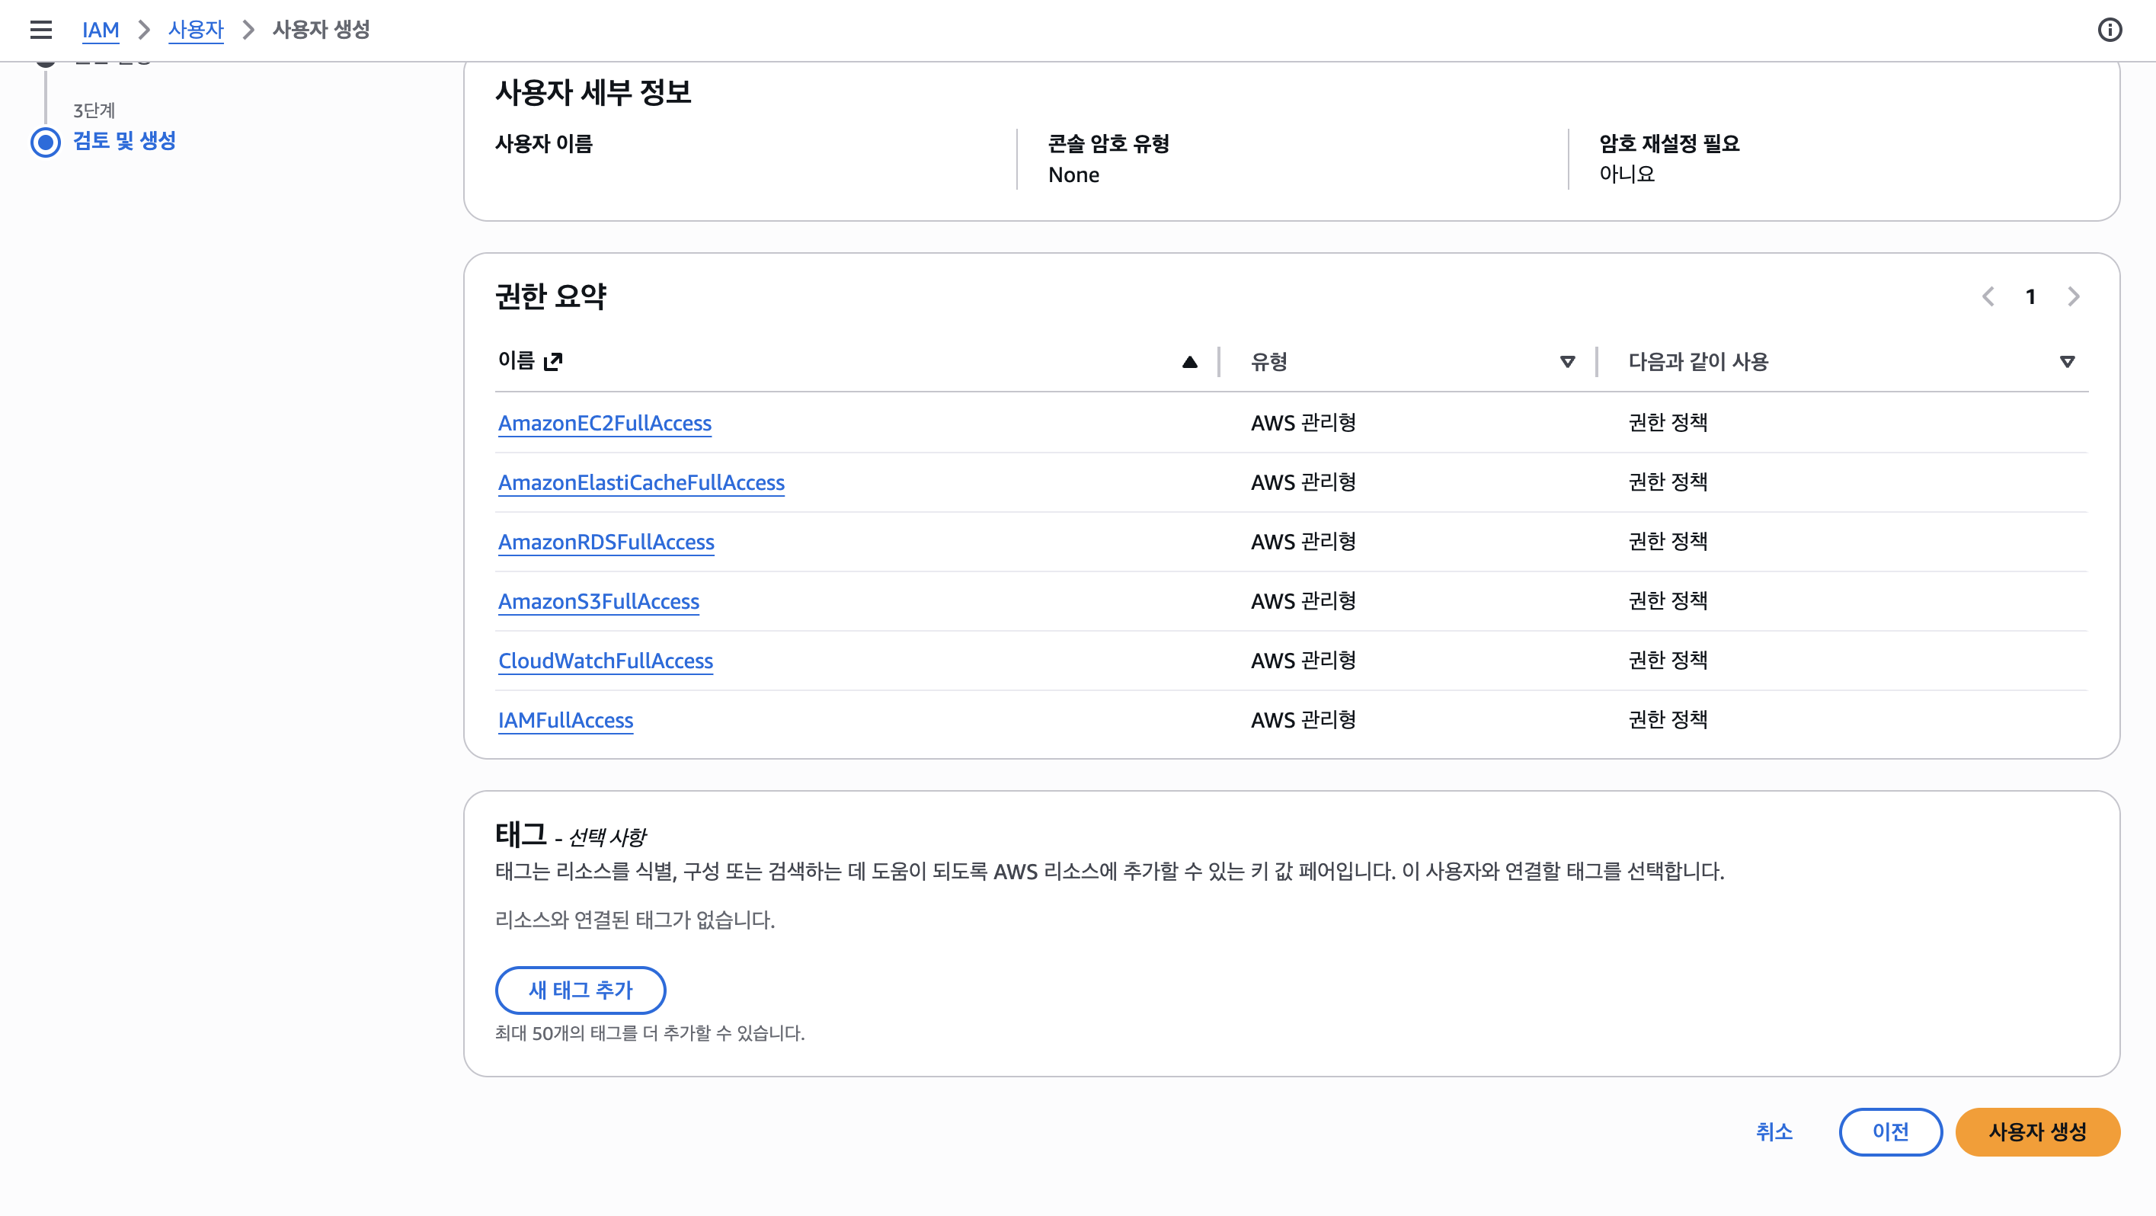
Task: Select page number 1 in pagination
Action: coord(2030,296)
